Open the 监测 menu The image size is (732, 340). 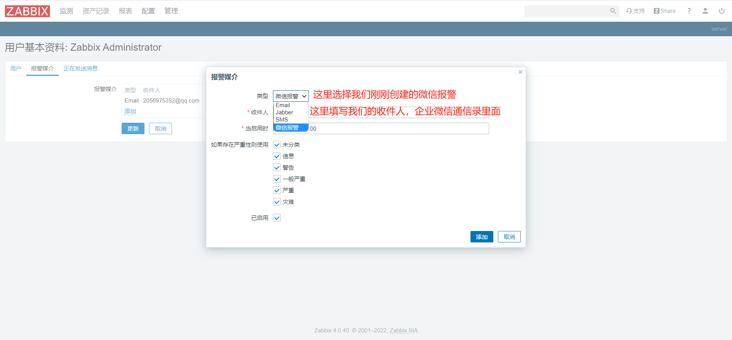[x=66, y=11]
